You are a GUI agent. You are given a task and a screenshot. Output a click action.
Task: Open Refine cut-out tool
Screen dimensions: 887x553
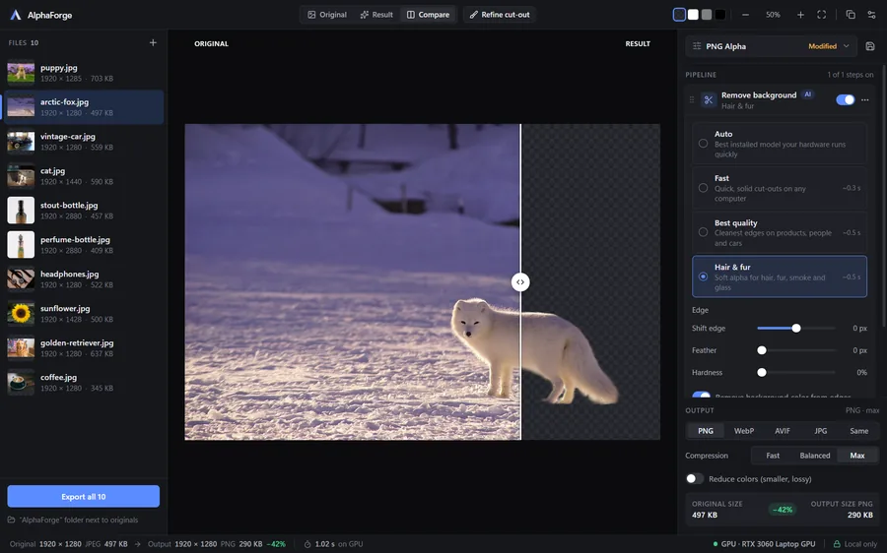[500, 15]
